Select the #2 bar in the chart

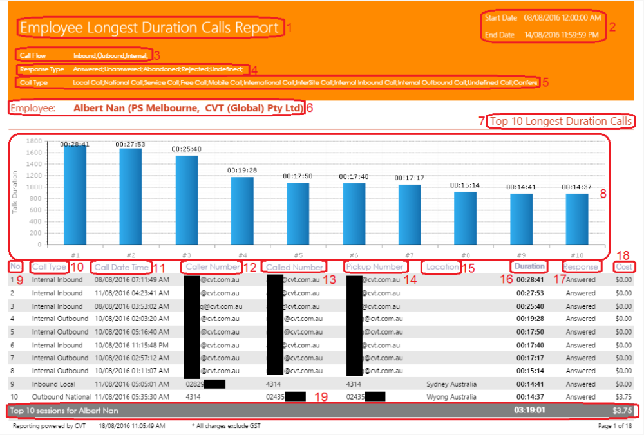[131, 196]
